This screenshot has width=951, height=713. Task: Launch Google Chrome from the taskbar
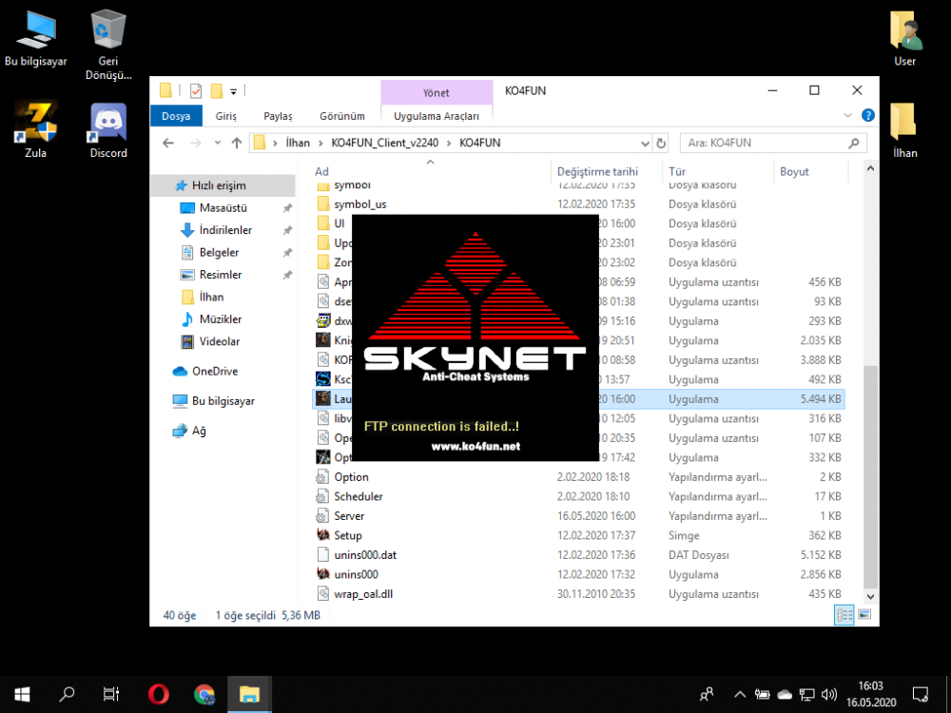point(204,694)
